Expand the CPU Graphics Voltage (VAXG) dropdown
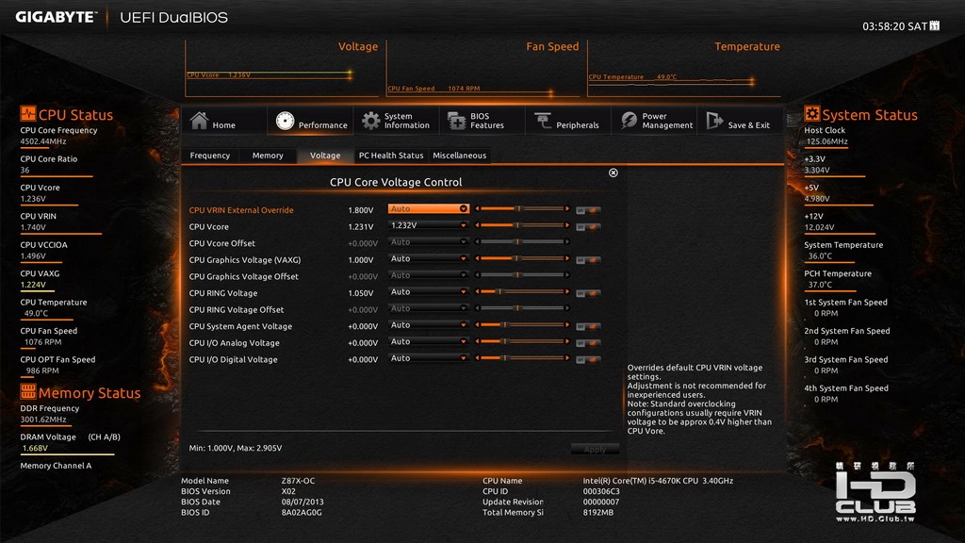Image resolution: width=965 pixels, height=543 pixels. 429,258
